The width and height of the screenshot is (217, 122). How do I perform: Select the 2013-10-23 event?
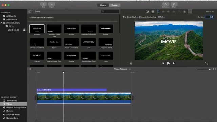pyautogui.click(x=14, y=30)
